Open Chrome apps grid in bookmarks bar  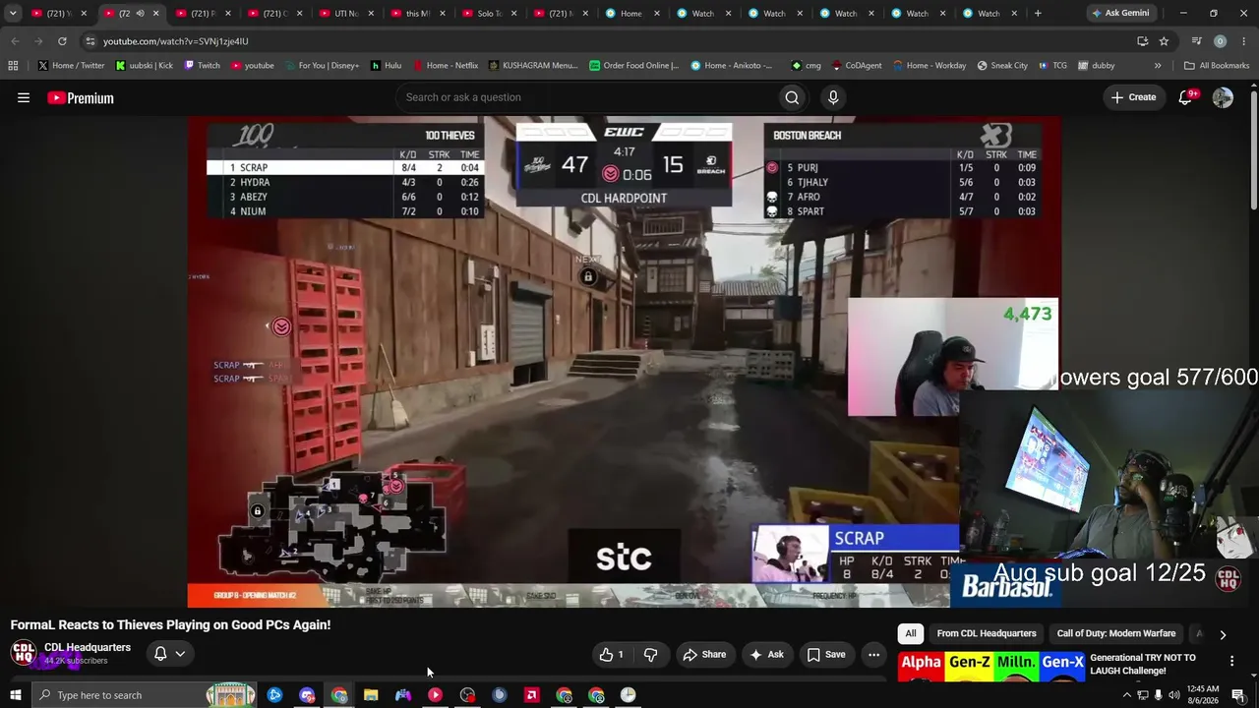(x=13, y=66)
